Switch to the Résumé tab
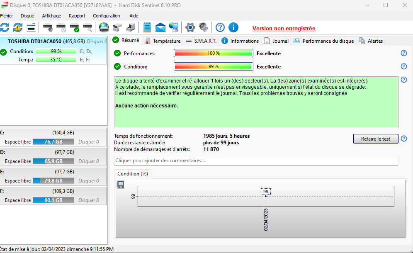413x253 pixels. (126, 40)
